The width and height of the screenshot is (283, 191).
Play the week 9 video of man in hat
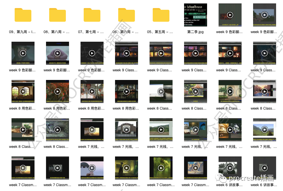[x=23, y=53]
